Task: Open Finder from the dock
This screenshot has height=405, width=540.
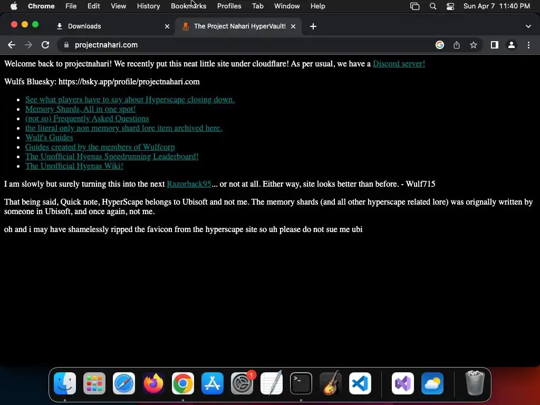Action: 65,383
